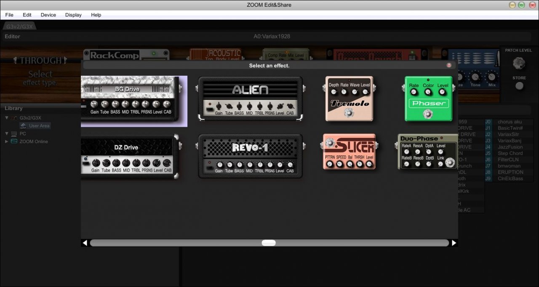Select the Acoustic pedal in the Editor chain
Screen dimensions: 539x287
(216, 54)
